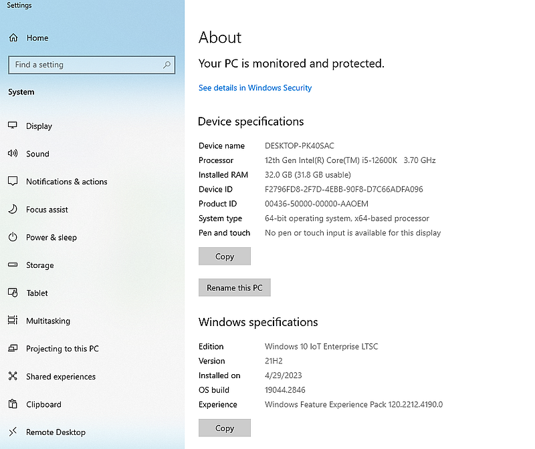Focus the Find a setting search box
Screen dimensions: 535x449
[x=84, y=65]
